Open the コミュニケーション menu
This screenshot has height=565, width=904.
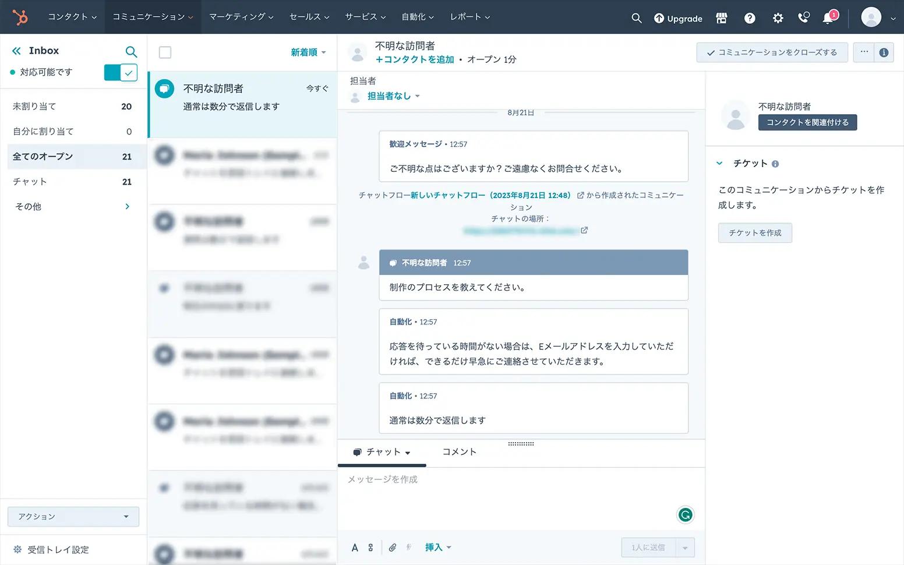[x=153, y=17]
